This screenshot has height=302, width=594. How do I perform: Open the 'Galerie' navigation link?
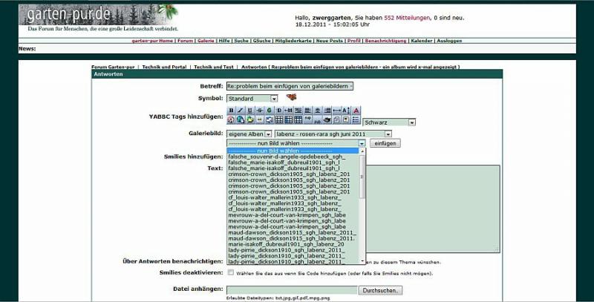(206, 41)
